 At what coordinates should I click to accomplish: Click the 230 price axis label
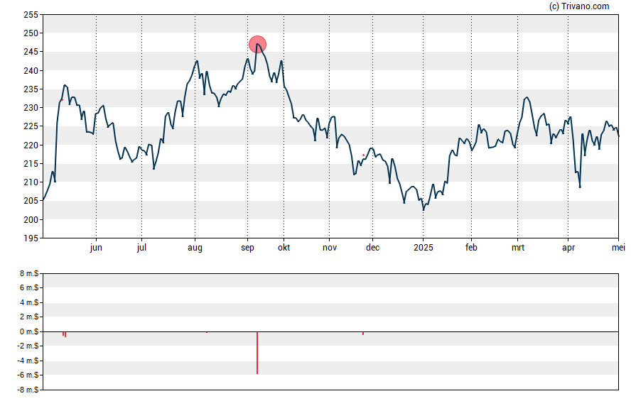coord(31,108)
